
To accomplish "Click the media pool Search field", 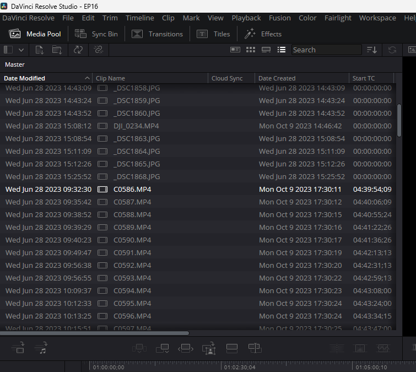I will click(x=327, y=50).
